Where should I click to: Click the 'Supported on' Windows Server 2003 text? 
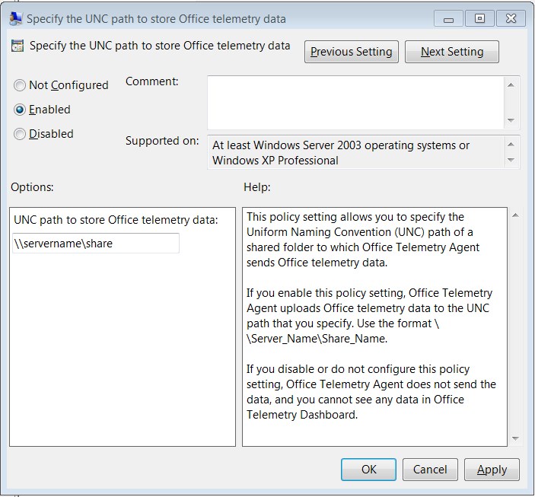(341, 152)
